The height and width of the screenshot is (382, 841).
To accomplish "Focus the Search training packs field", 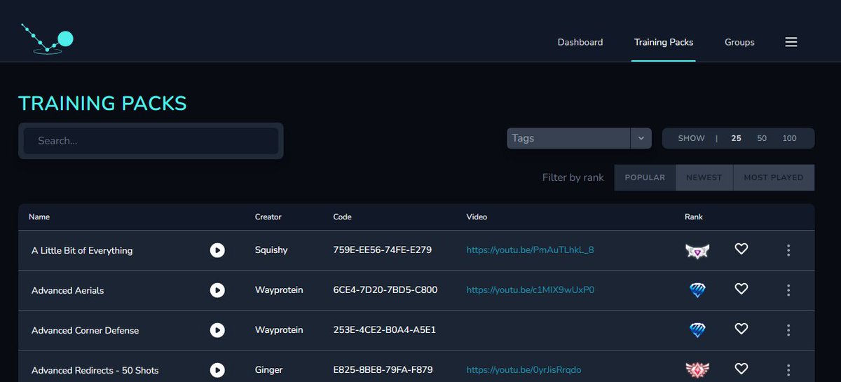I will (x=151, y=141).
